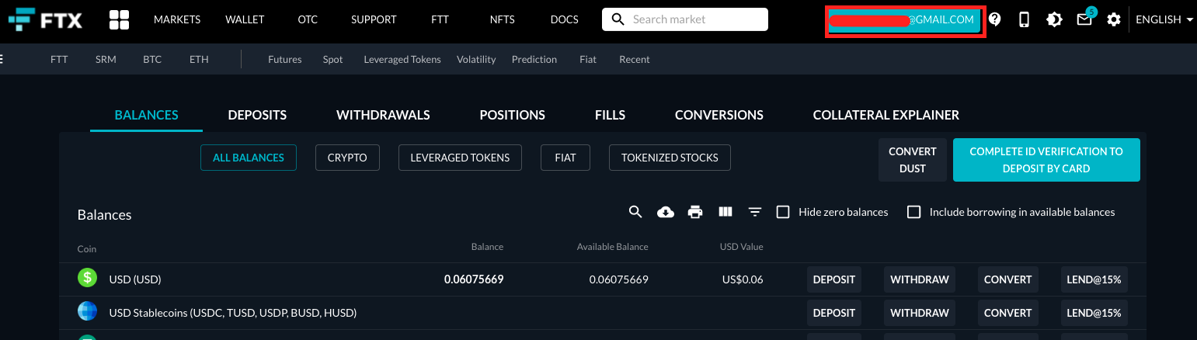This screenshot has height=340, width=1197.
Task: Click WITHDRAW for USD (USD)
Action: pyautogui.click(x=920, y=279)
